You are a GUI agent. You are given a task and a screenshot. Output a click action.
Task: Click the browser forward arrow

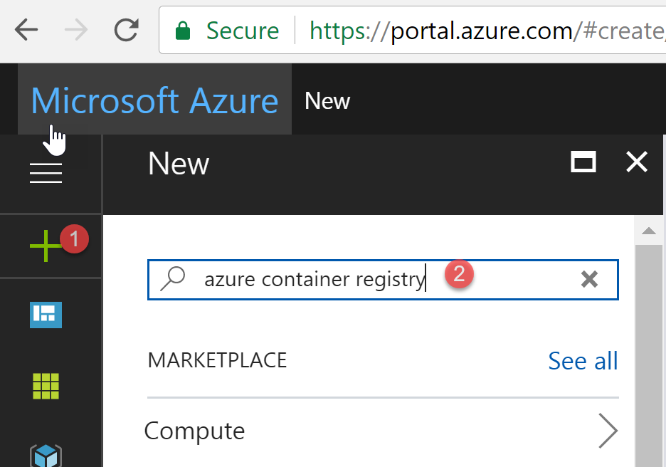76,30
